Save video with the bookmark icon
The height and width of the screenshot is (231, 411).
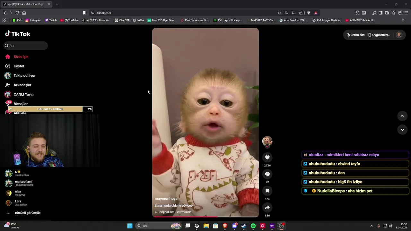click(267, 191)
